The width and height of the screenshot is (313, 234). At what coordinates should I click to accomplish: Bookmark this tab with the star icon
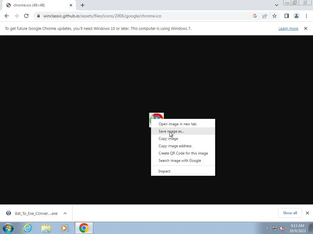(x=274, y=16)
